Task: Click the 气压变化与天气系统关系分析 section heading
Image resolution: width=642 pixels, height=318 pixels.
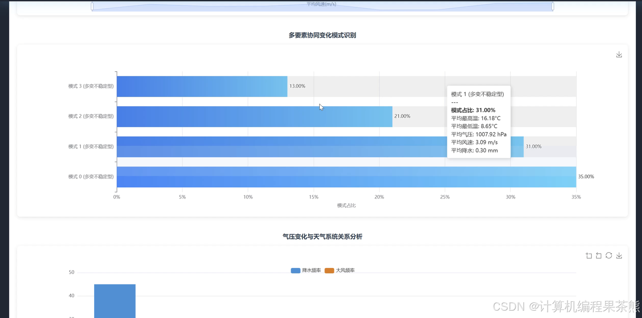Action: 322,237
